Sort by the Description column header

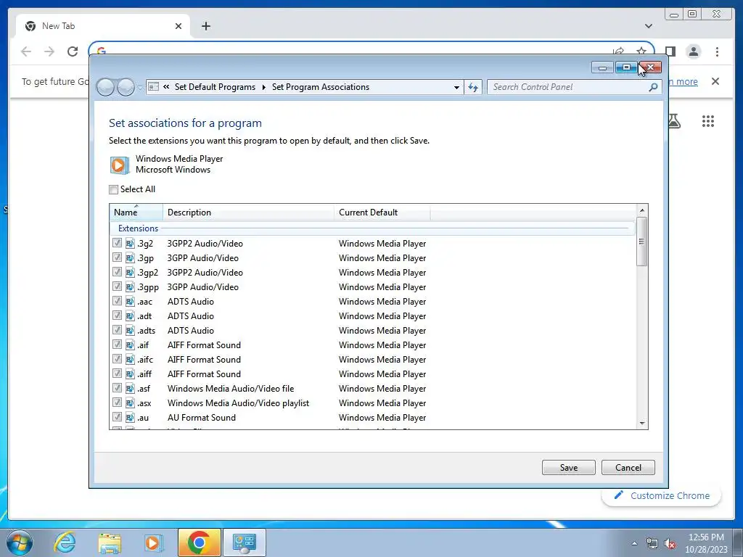pos(249,213)
